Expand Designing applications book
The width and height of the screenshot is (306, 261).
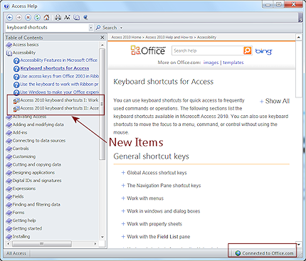[31, 173]
